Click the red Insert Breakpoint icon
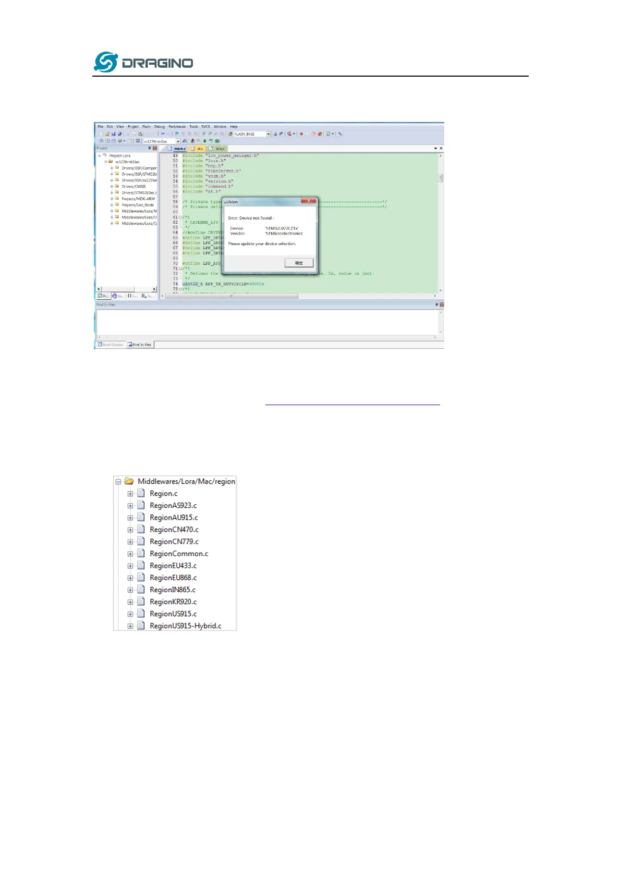Image resolution: width=621 pixels, height=878 pixels. coord(301,134)
